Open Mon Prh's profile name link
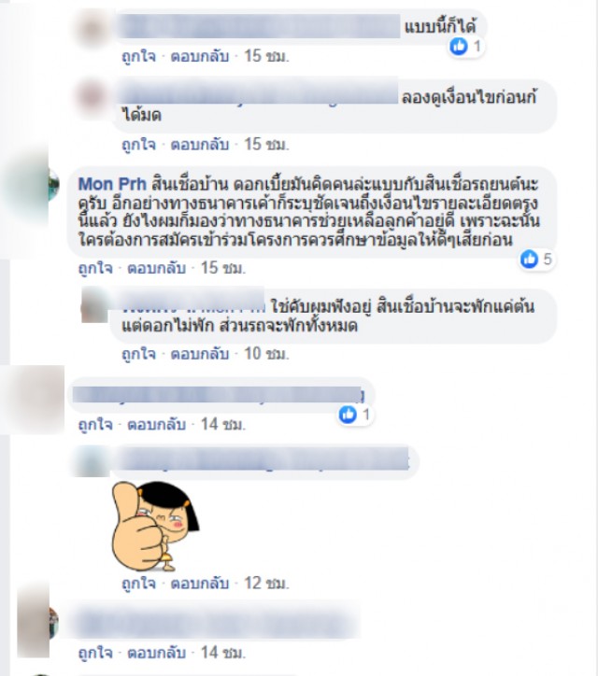Screen dimensions: 598x676 pyautogui.click(x=113, y=184)
